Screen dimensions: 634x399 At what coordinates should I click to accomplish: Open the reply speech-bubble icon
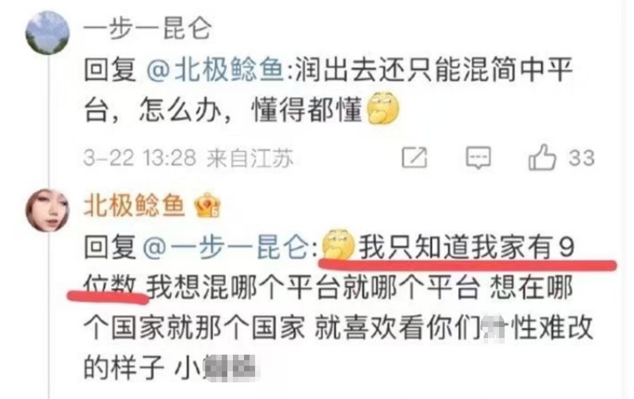coord(477,158)
